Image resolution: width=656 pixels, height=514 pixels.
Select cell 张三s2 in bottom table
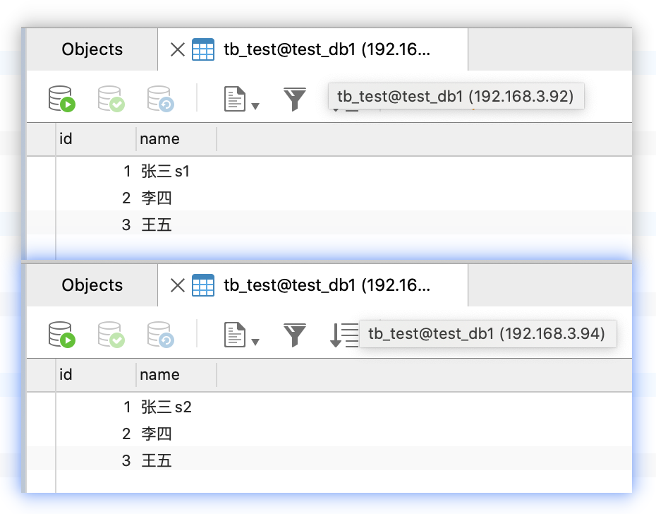(166, 407)
